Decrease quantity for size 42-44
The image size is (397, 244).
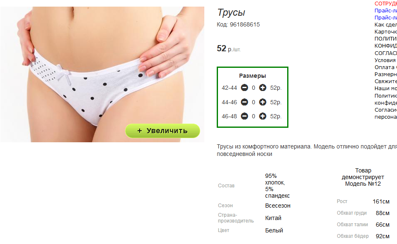coord(244,88)
